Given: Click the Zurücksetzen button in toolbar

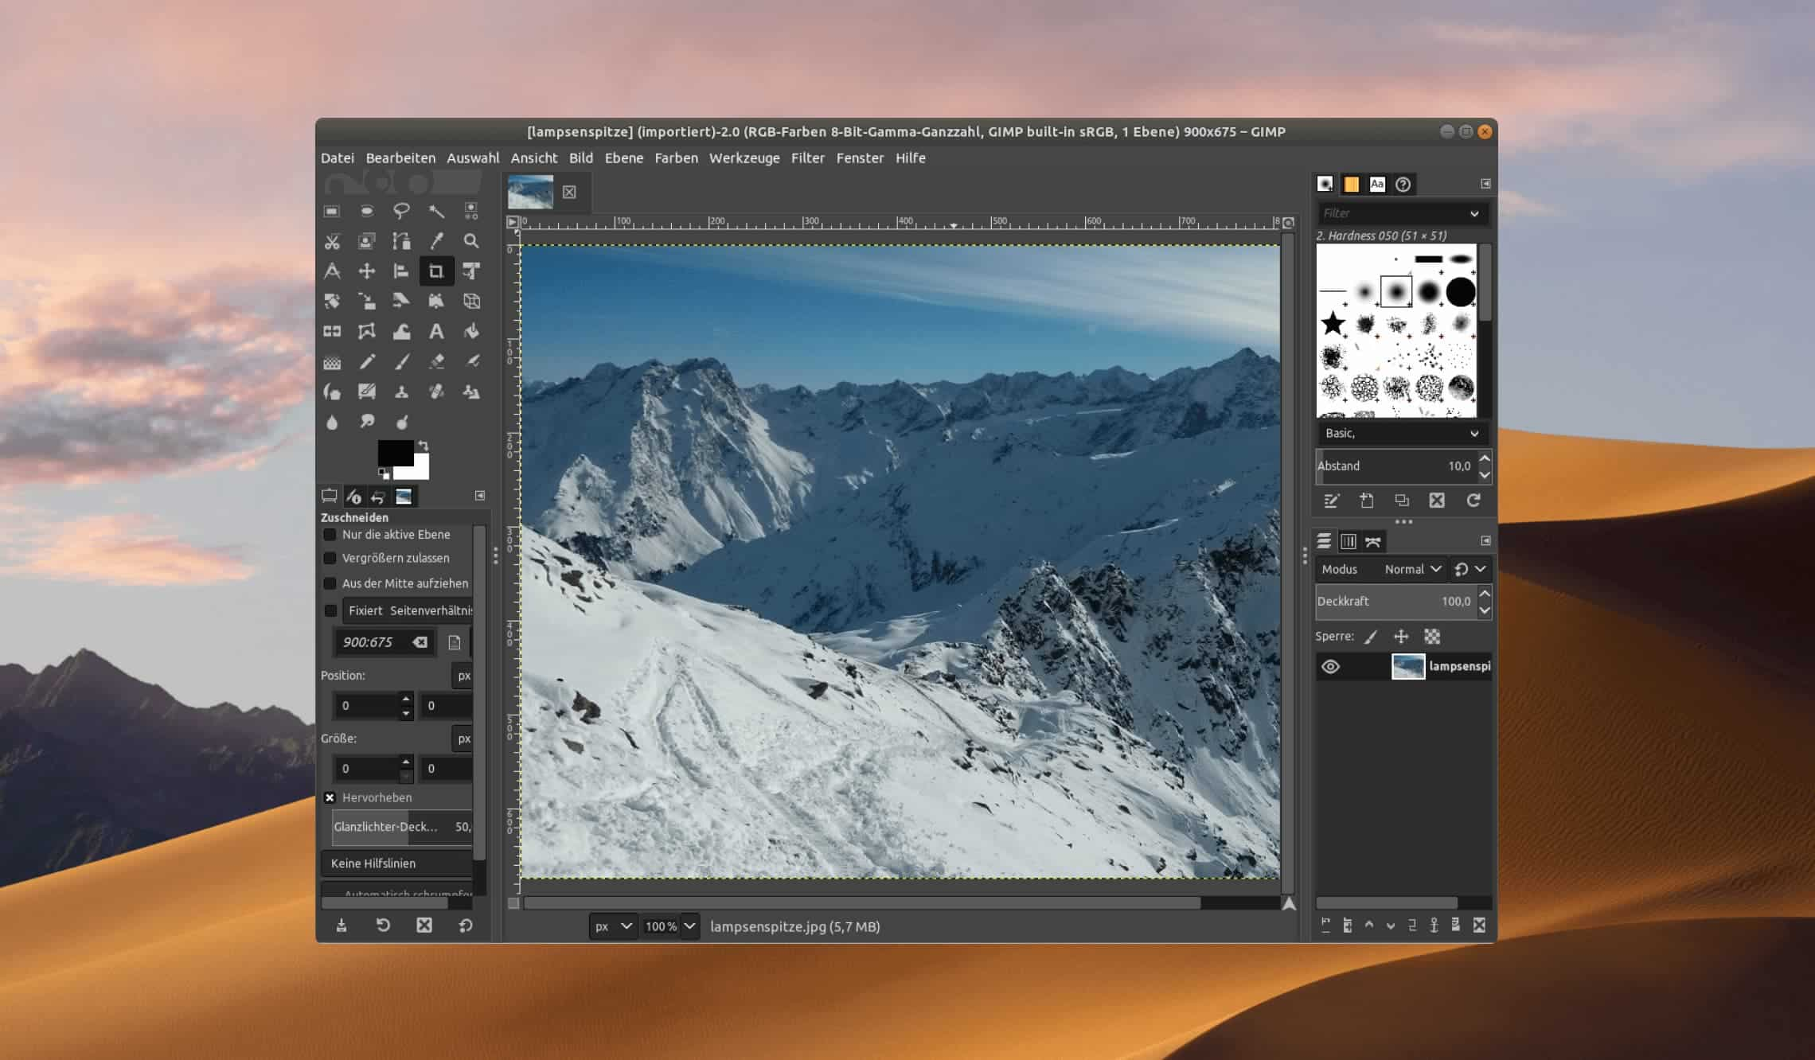Looking at the screenshot, I should pyautogui.click(x=467, y=925).
